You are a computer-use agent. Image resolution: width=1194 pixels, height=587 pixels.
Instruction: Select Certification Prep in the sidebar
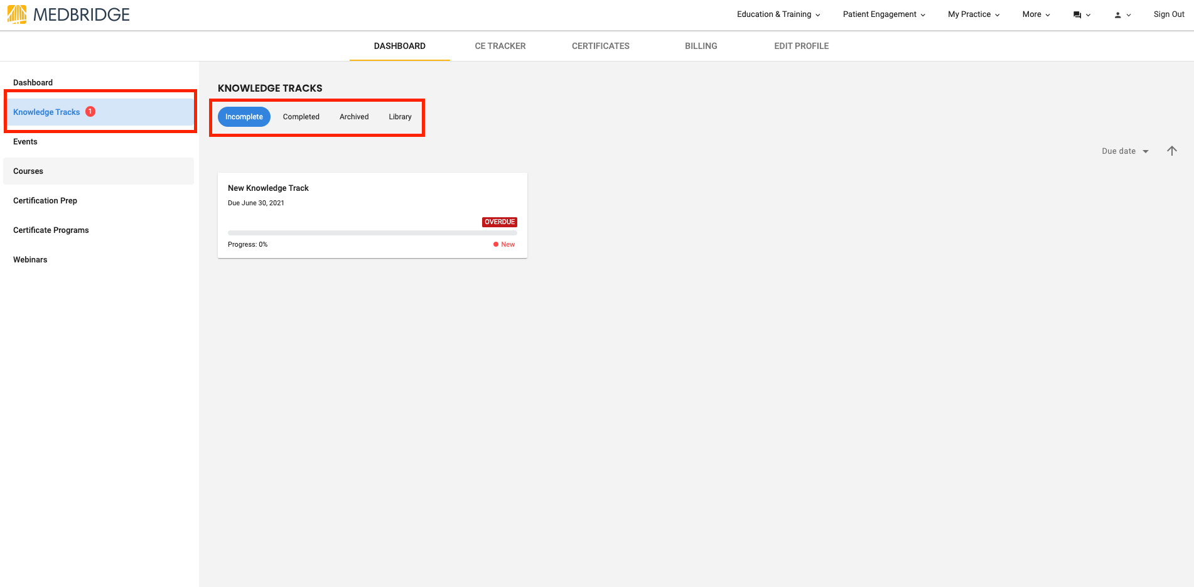(99, 200)
